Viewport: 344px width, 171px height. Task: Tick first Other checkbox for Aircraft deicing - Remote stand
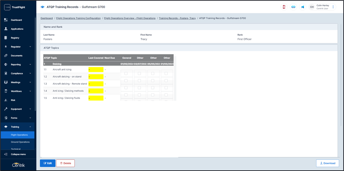(x=139, y=88)
